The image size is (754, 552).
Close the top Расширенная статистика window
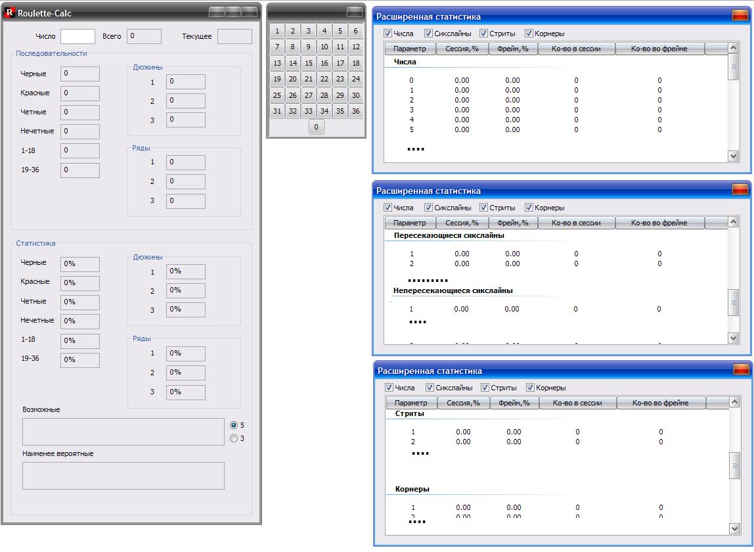pos(740,15)
